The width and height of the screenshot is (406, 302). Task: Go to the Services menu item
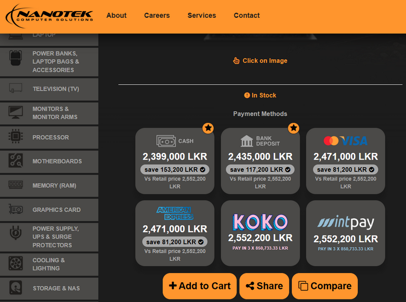[x=201, y=16]
